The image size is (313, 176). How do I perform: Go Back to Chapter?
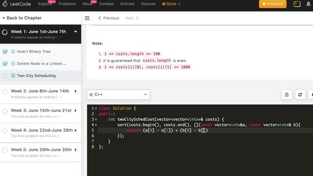coord(22,18)
